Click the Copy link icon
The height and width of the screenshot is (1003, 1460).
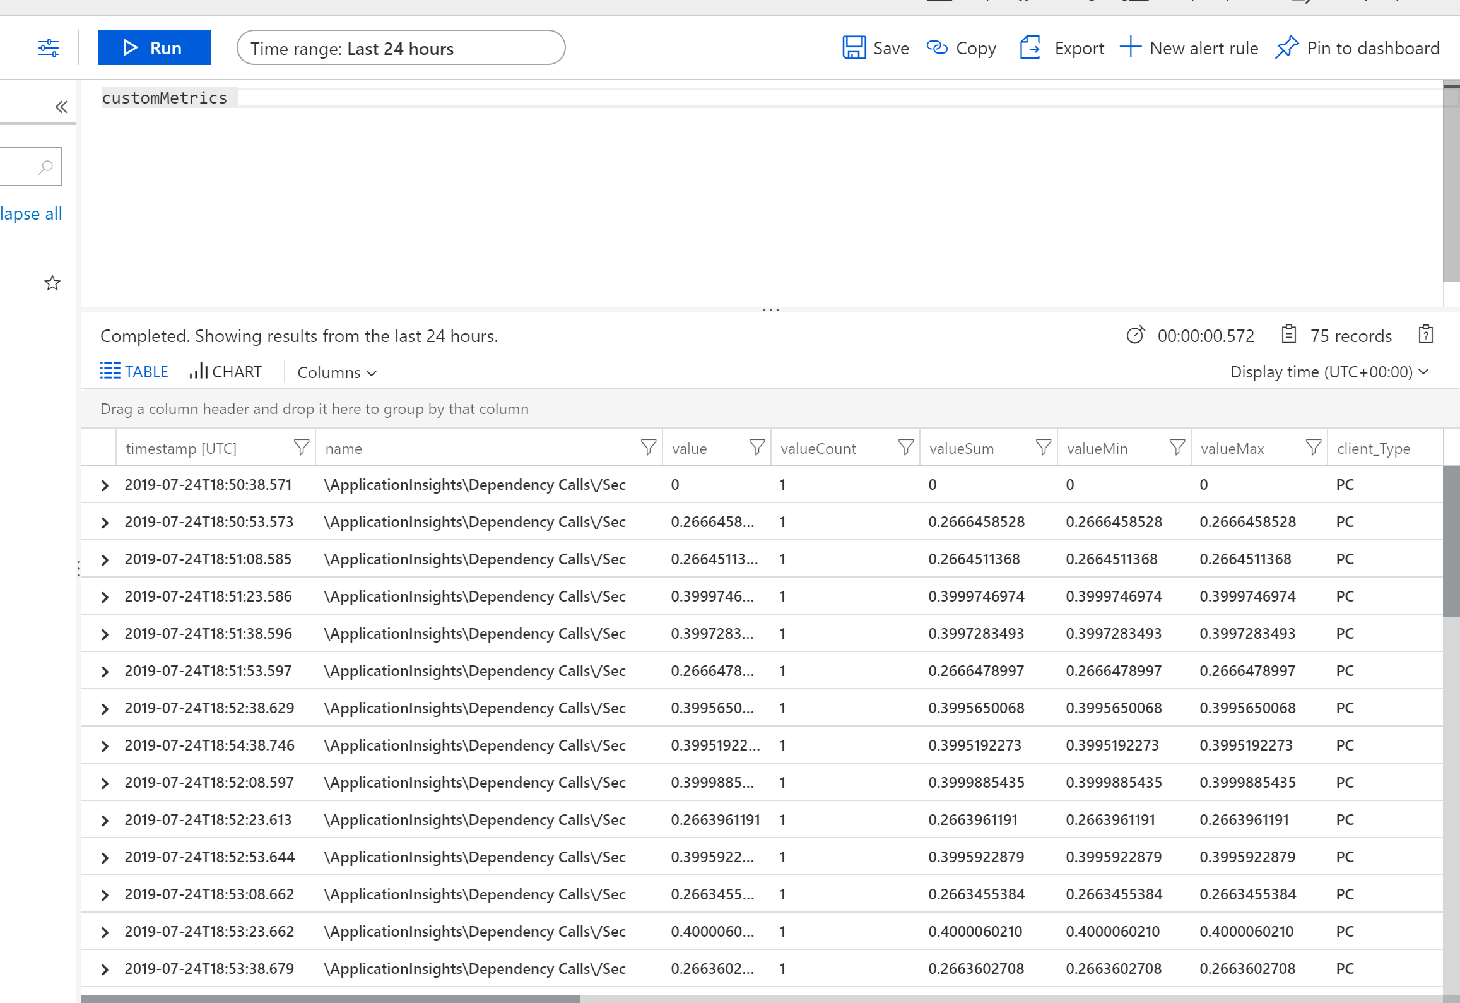[937, 48]
